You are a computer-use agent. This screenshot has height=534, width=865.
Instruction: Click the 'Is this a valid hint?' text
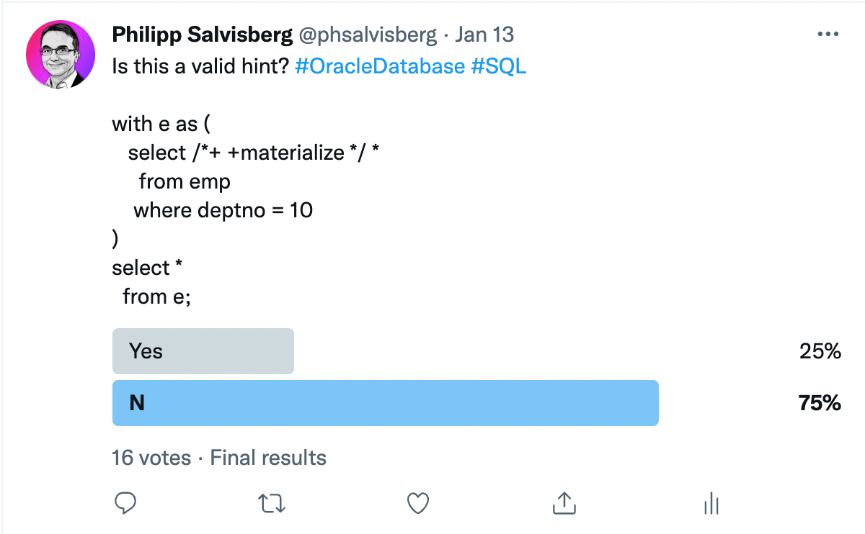tap(201, 66)
